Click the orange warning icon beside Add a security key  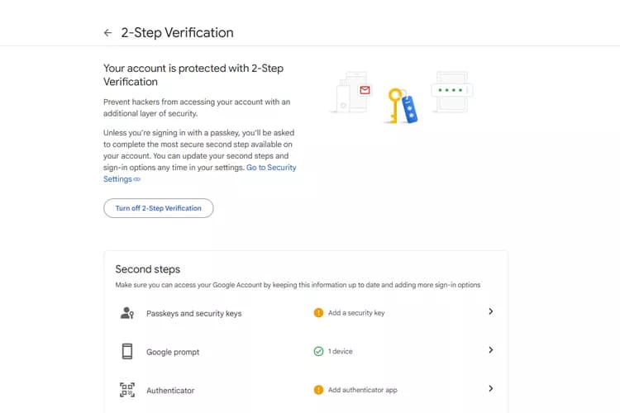pyautogui.click(x=318, y=312)
